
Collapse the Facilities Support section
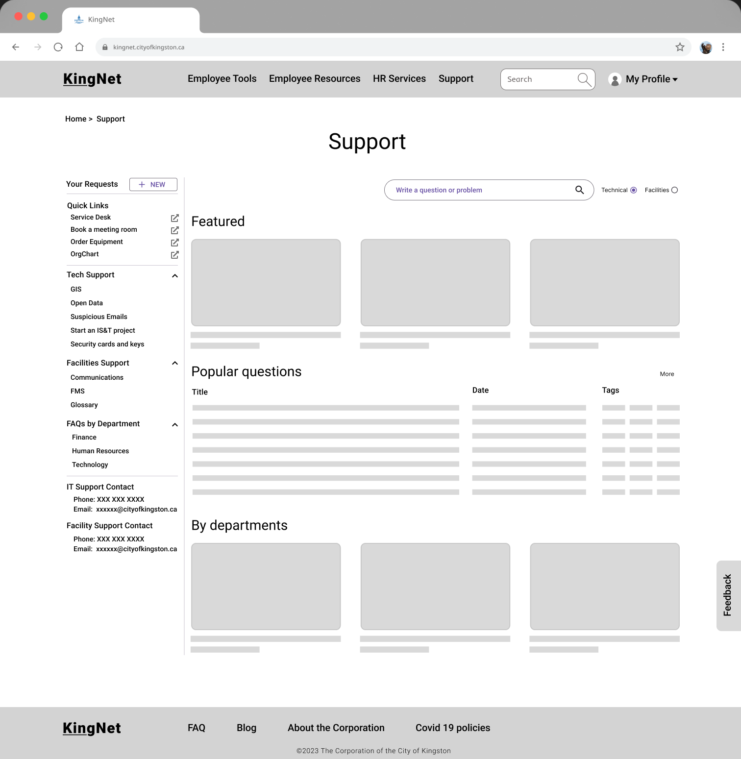[175, 363]
